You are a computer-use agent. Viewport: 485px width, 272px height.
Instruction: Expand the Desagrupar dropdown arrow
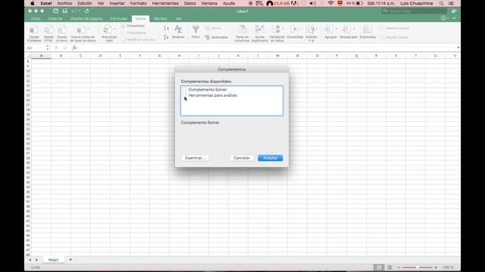354,29
